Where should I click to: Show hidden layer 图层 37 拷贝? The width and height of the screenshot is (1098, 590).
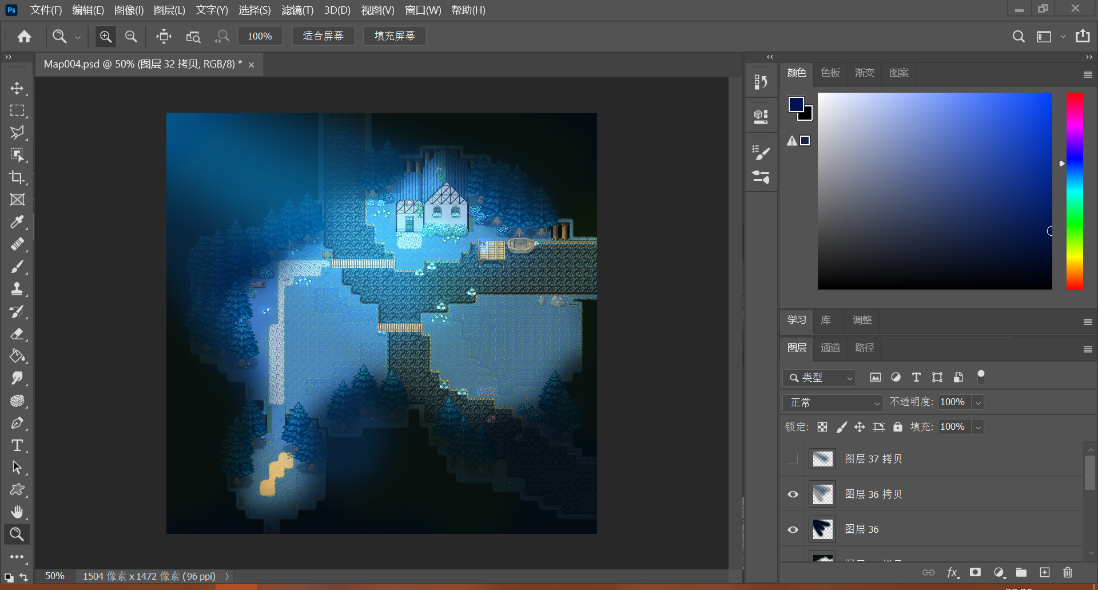click(793, 459)
